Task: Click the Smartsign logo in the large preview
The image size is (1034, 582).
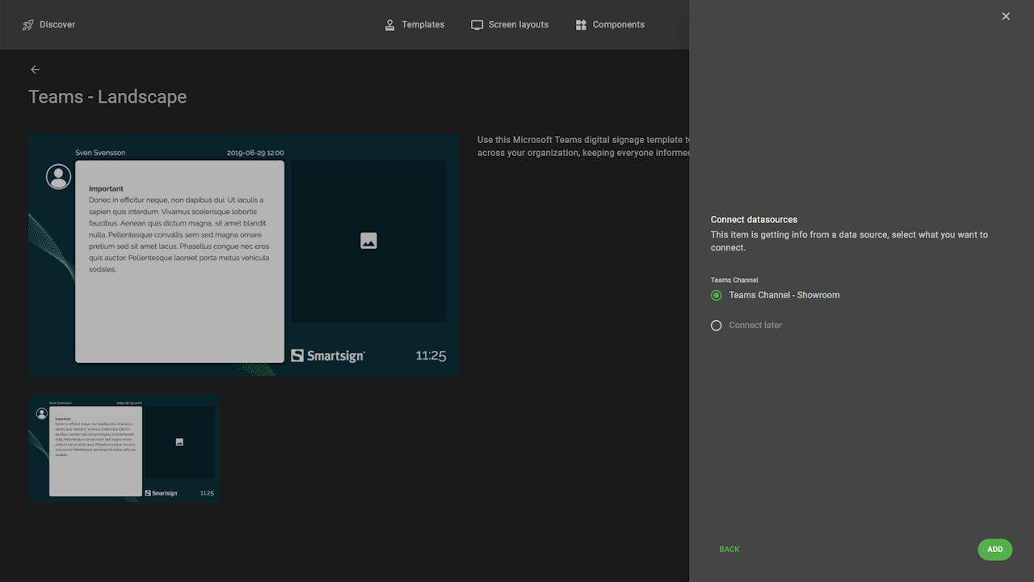Action: point(328,356)
